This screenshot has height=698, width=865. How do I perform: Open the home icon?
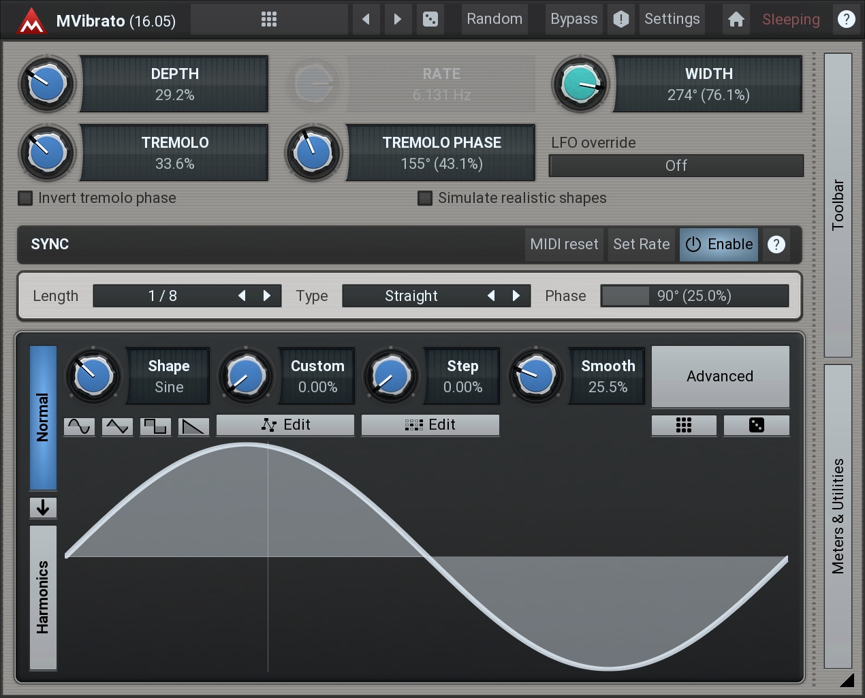coord(736,19)
